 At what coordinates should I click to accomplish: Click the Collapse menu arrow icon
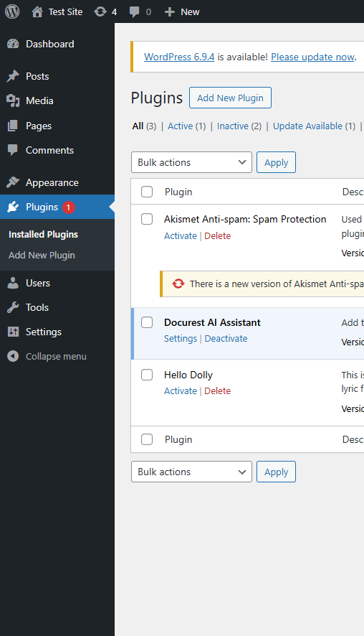tap(13, 356)
